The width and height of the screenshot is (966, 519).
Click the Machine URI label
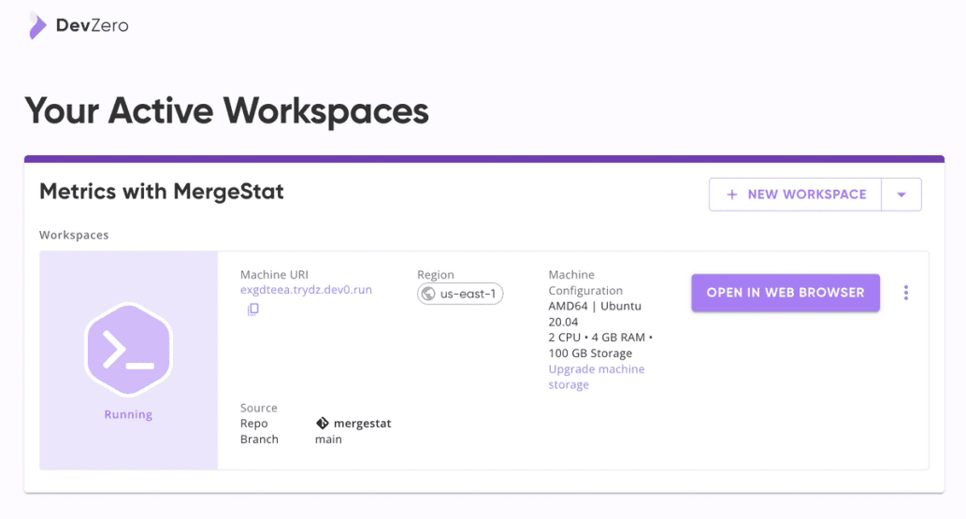click(274, 274)
